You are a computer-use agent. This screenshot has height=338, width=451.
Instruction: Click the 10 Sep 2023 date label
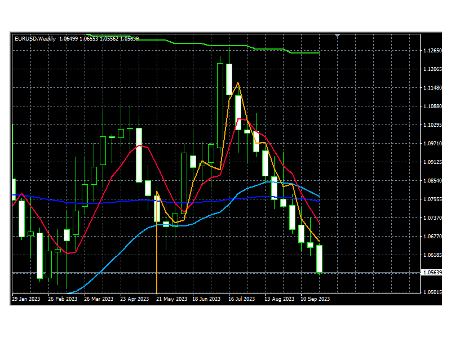pyautogui.click(x=315, y=299)
